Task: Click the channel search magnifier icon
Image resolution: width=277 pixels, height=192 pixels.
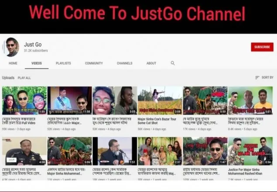Action: click(173, 63)
